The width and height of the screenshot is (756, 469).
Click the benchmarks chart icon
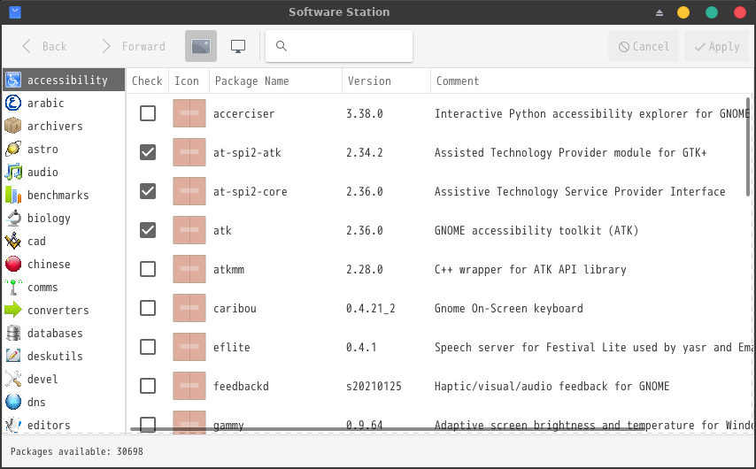click(x=13, y=195)
